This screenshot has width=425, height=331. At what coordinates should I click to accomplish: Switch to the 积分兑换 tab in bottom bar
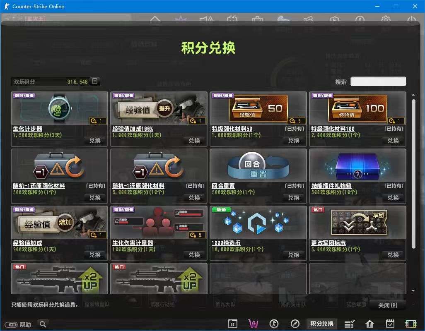(x=322, y=324)
